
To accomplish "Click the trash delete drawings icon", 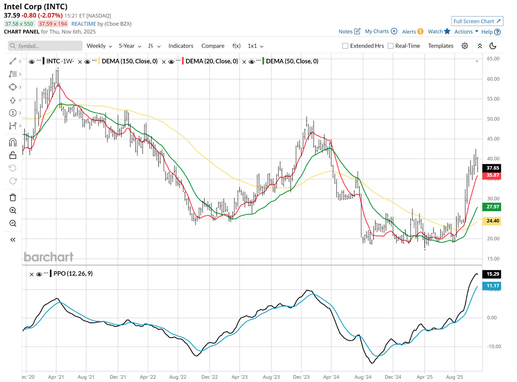I will click(13, 197).
